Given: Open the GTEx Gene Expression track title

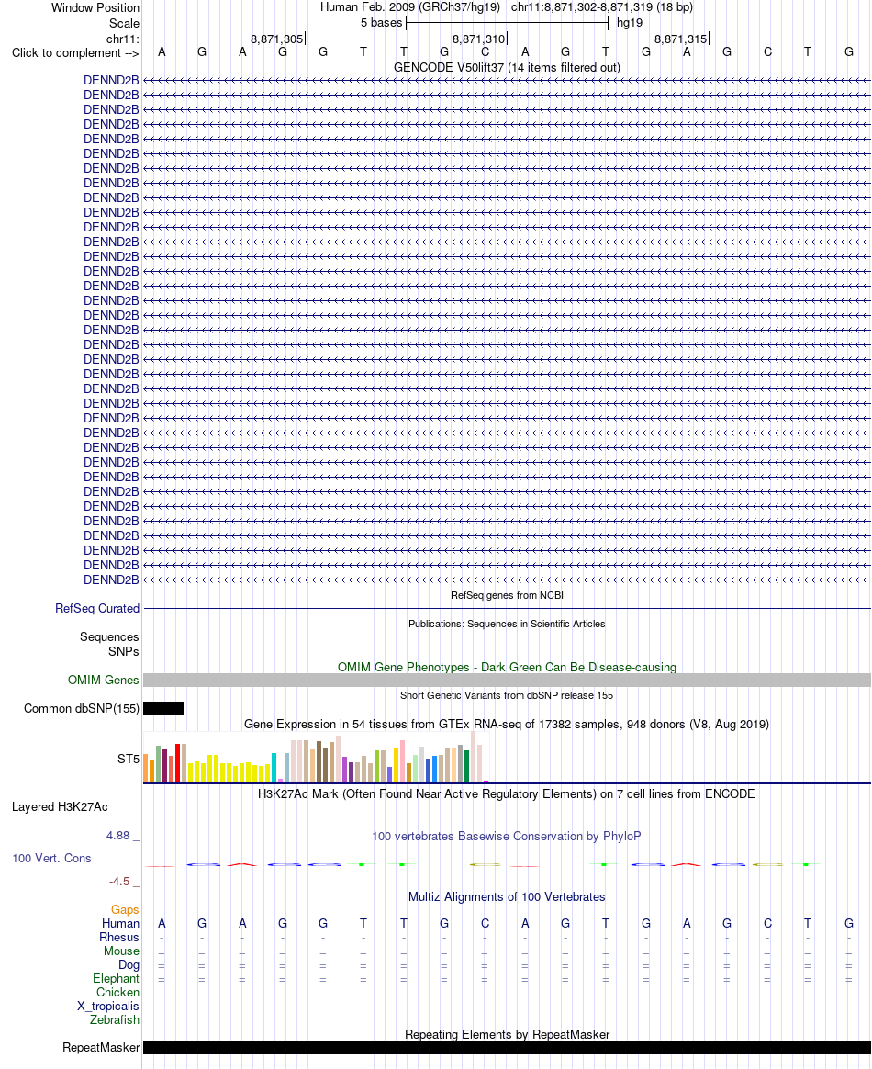Looking at the screenshot, I should [507, 724].
